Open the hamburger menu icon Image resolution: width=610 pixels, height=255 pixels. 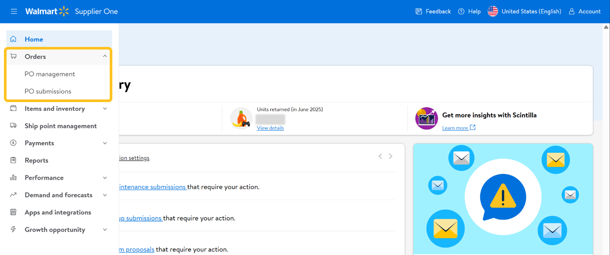(x=14, y=11)
